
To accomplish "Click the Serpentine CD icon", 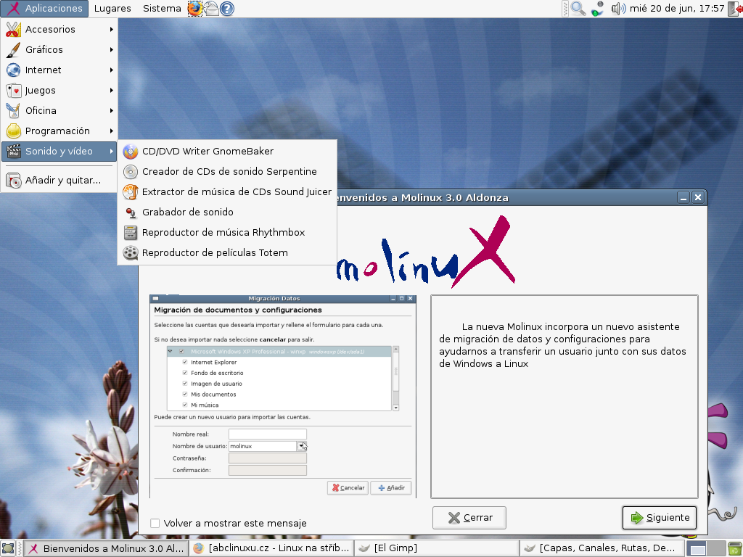I will point(131,172).
